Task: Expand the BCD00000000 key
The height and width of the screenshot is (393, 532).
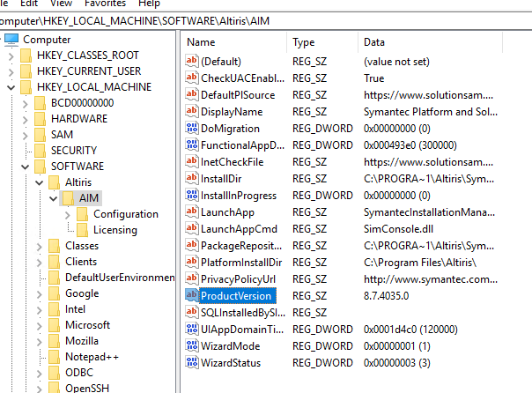Action: pos(26,103)
